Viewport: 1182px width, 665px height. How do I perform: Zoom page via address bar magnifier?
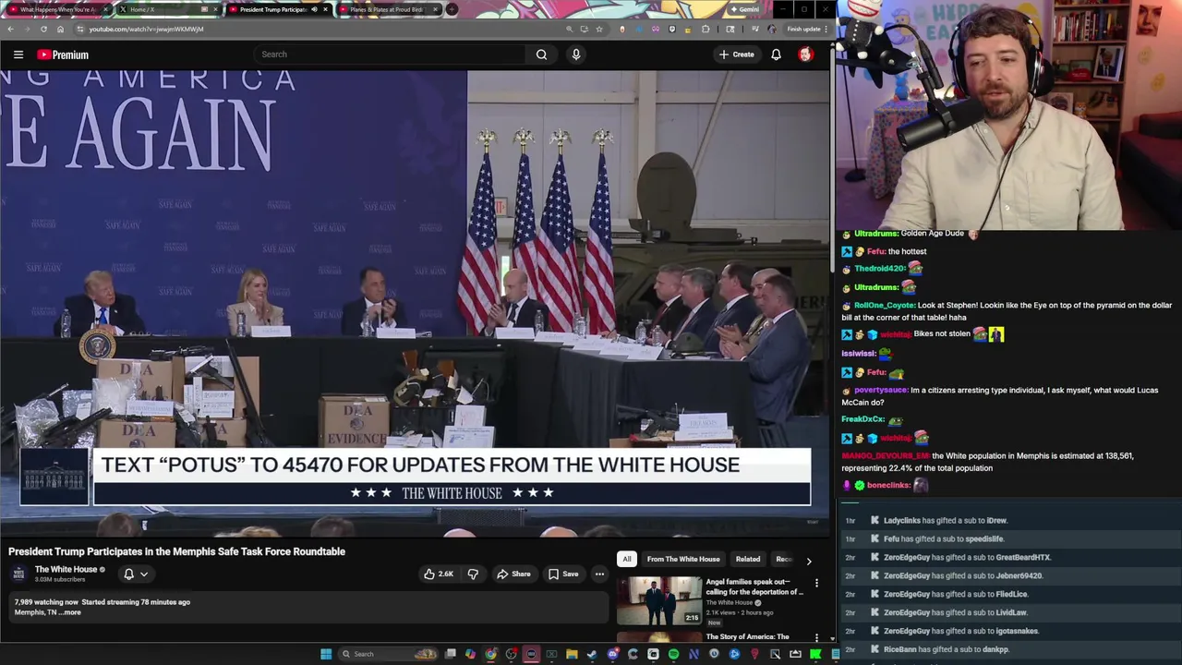[569, 29]
